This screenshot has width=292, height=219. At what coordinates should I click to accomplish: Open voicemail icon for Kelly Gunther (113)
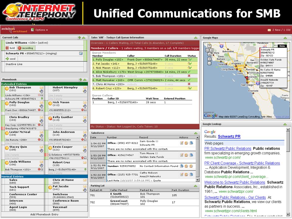85,117
